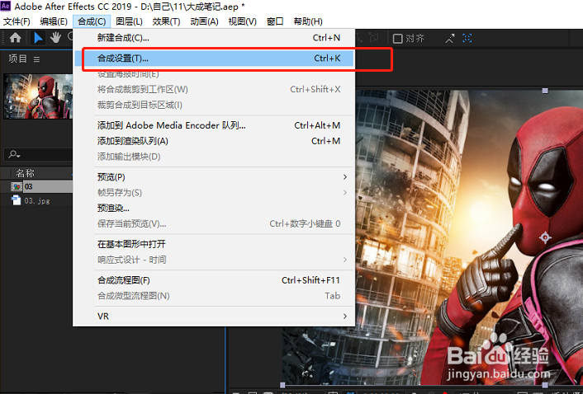Click 响应式设计 - 时间 entry
The height and width of the screenshot is (394, 583).
click(214, 260)
